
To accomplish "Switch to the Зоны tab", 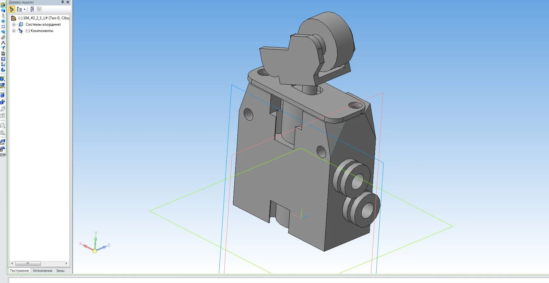I will [x=60, y=271].
